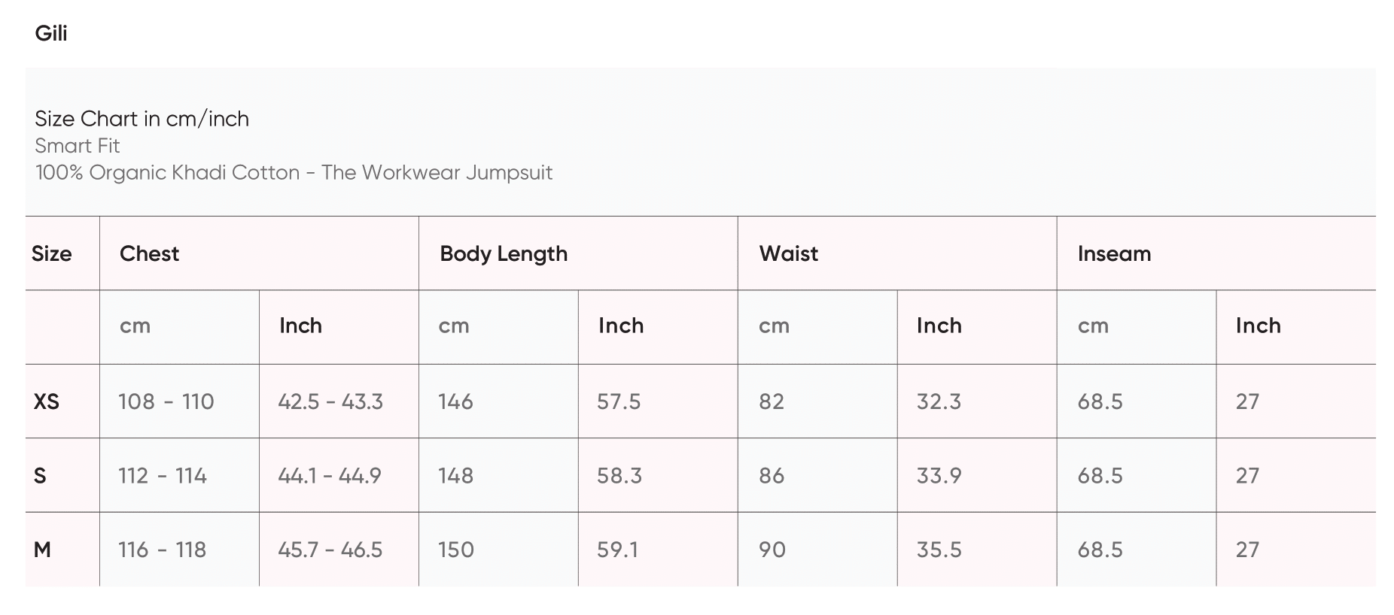Click the XS body length inch value 57.5

[619, 402]
